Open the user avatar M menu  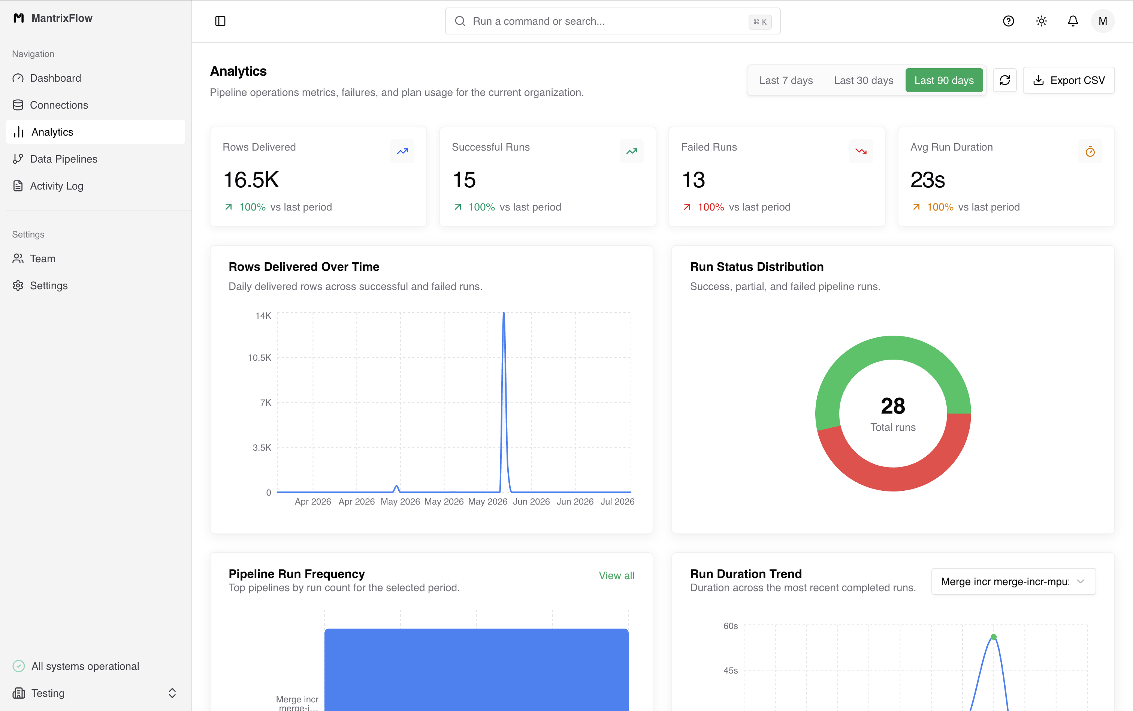(x=1102, y=21)
